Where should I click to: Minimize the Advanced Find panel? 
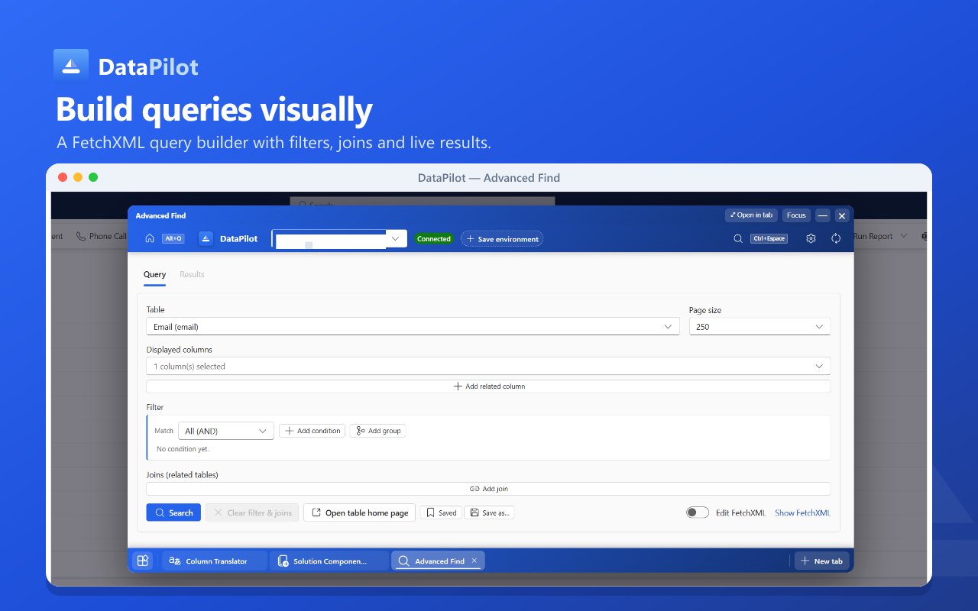[822, 215]
